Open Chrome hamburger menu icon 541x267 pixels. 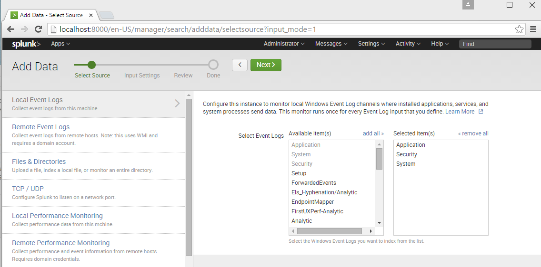point(533,29)
